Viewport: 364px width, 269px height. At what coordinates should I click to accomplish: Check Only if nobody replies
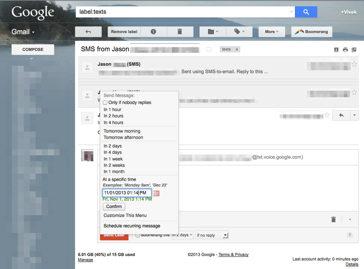(105, 103)
